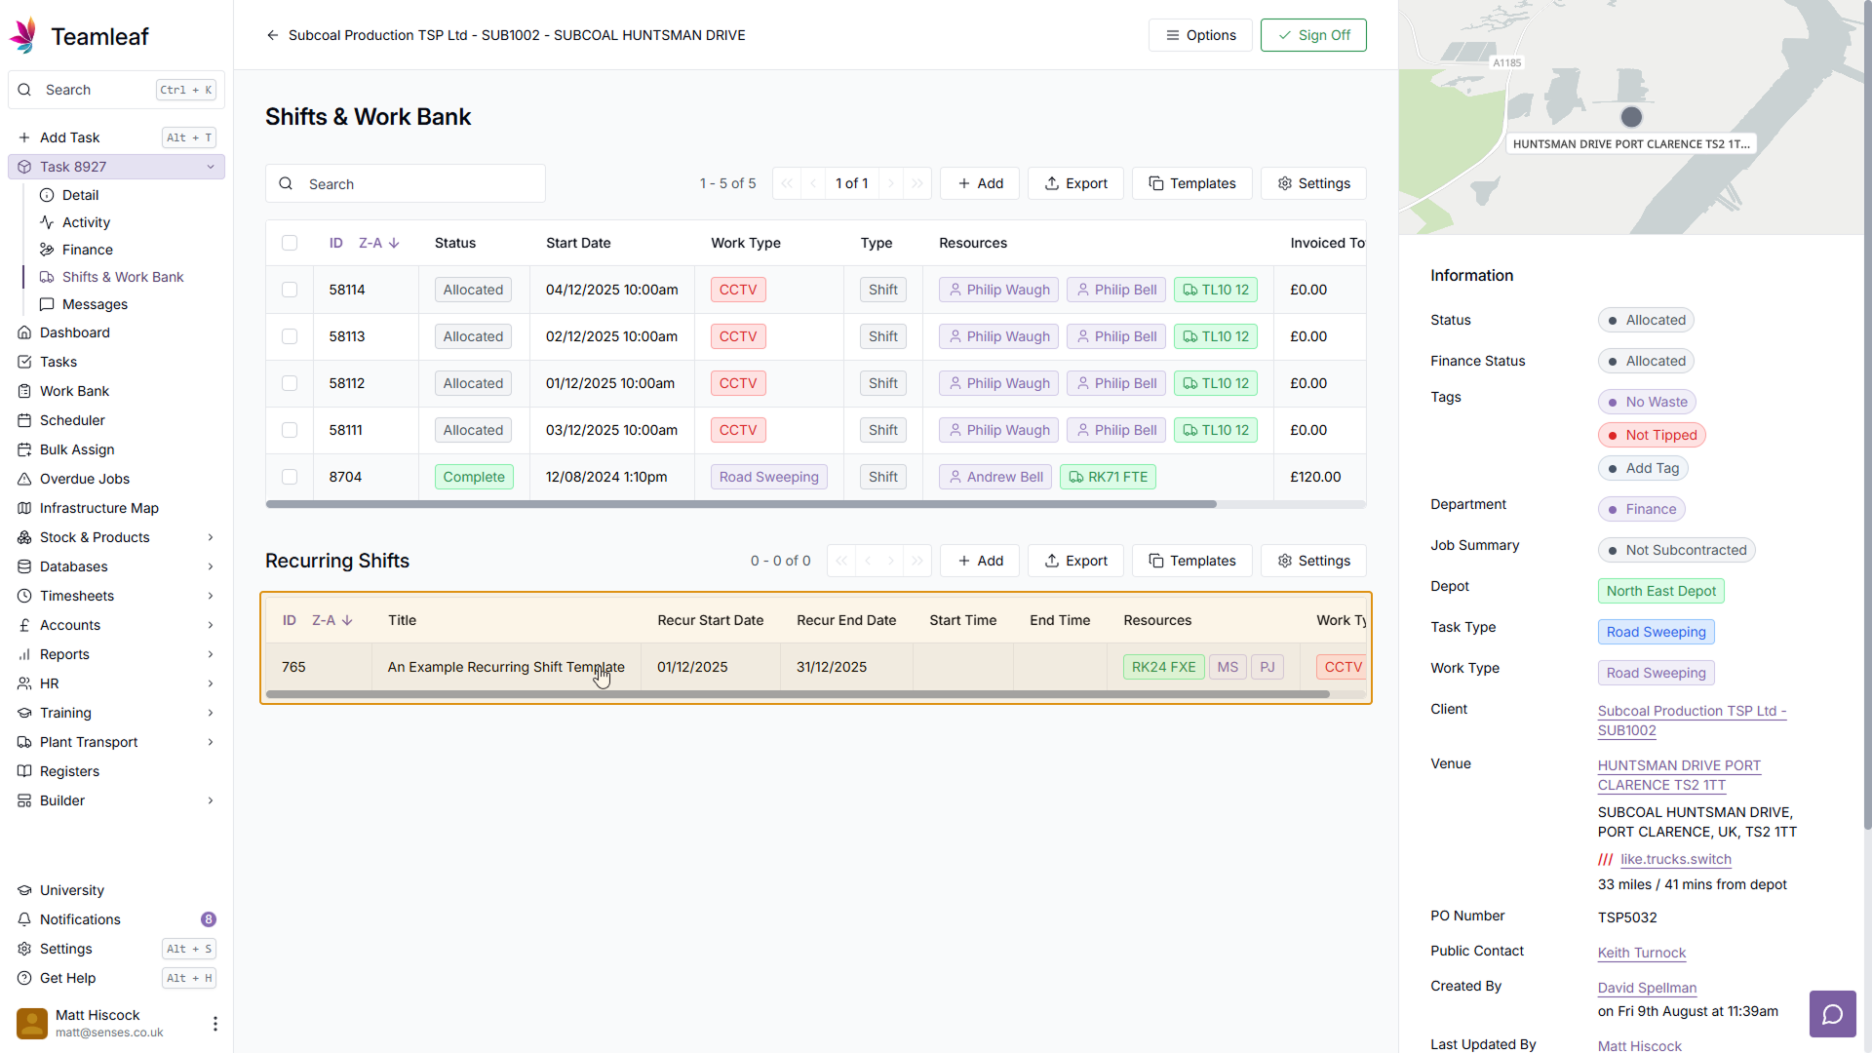Tick the checkbox for shift 58114

pos(290,290)
